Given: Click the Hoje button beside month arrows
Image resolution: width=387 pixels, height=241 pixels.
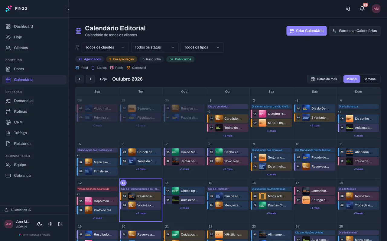Looking at the screenshot, I should (103, 79).
